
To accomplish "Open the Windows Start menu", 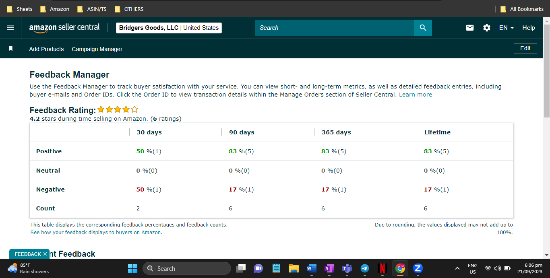I will tap(132, 268).
